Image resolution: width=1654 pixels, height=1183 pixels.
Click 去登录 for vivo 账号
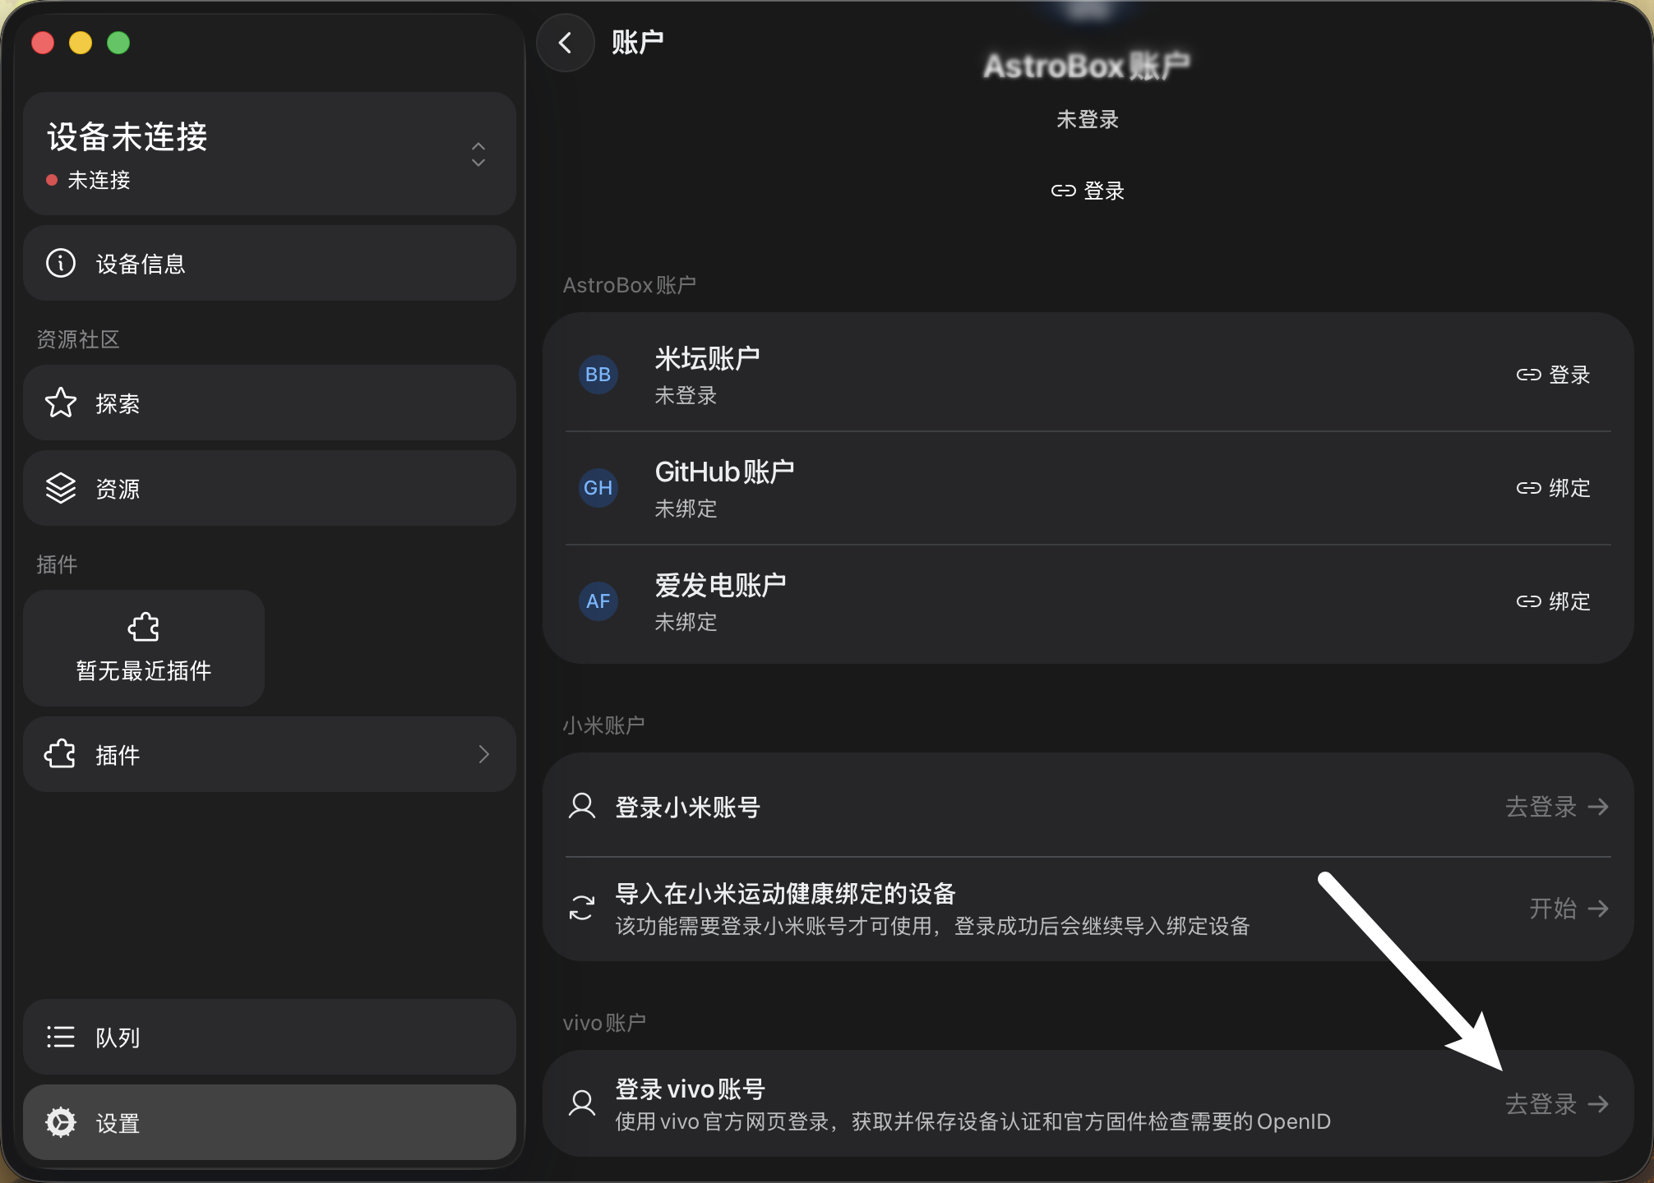click(1557, 1104)
